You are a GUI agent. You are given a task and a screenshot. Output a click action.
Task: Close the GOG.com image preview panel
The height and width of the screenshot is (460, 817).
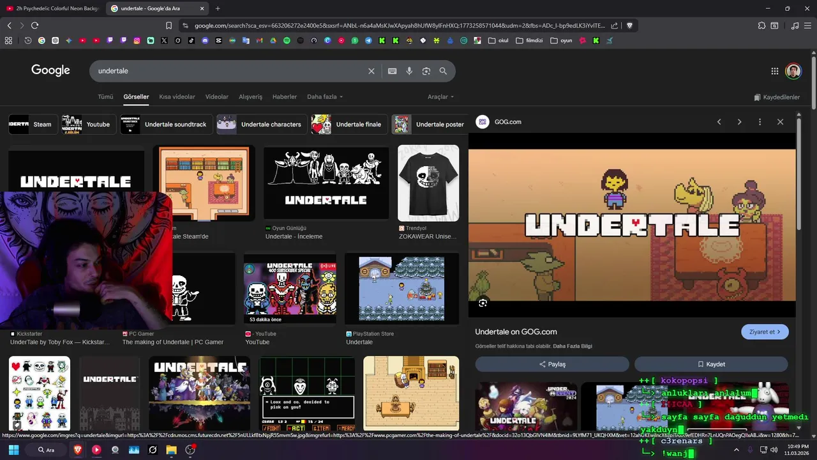click(780, 121)
